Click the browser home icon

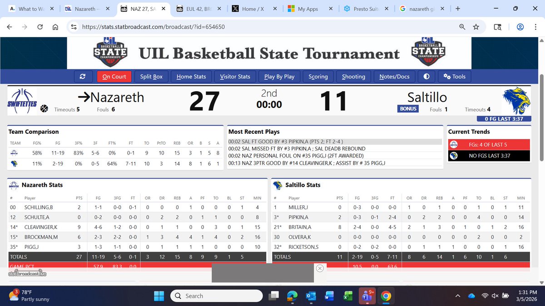pyautogui.click(x=55, y=27)
